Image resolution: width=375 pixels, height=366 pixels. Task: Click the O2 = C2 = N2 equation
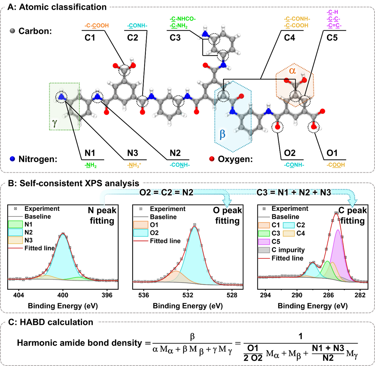coord(166,193)
